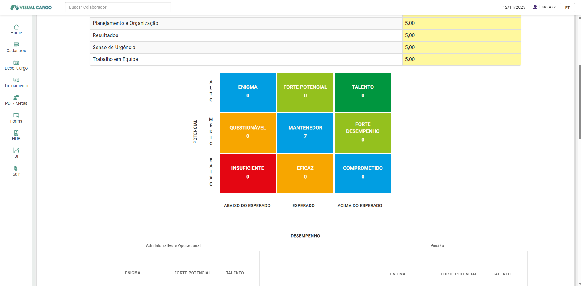
Task: Open the HUB sidebar icon
Action: point(16,133)
